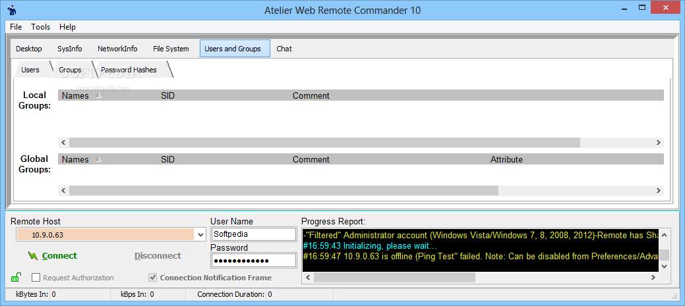Click the application icon in title bar
Viewport: 685px width, 306px height.
click(12, 10)
